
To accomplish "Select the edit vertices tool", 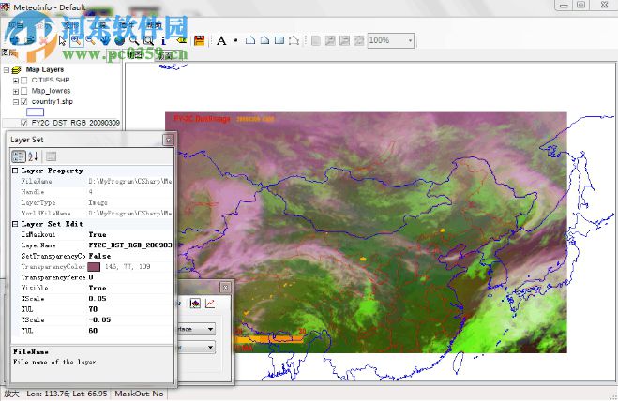I will click(x=294, y=40).
